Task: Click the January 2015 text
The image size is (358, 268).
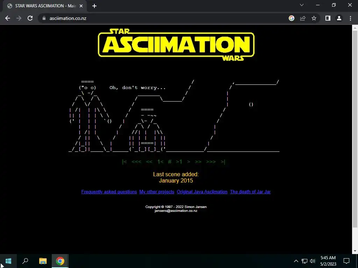Action: tap(176, 181)
